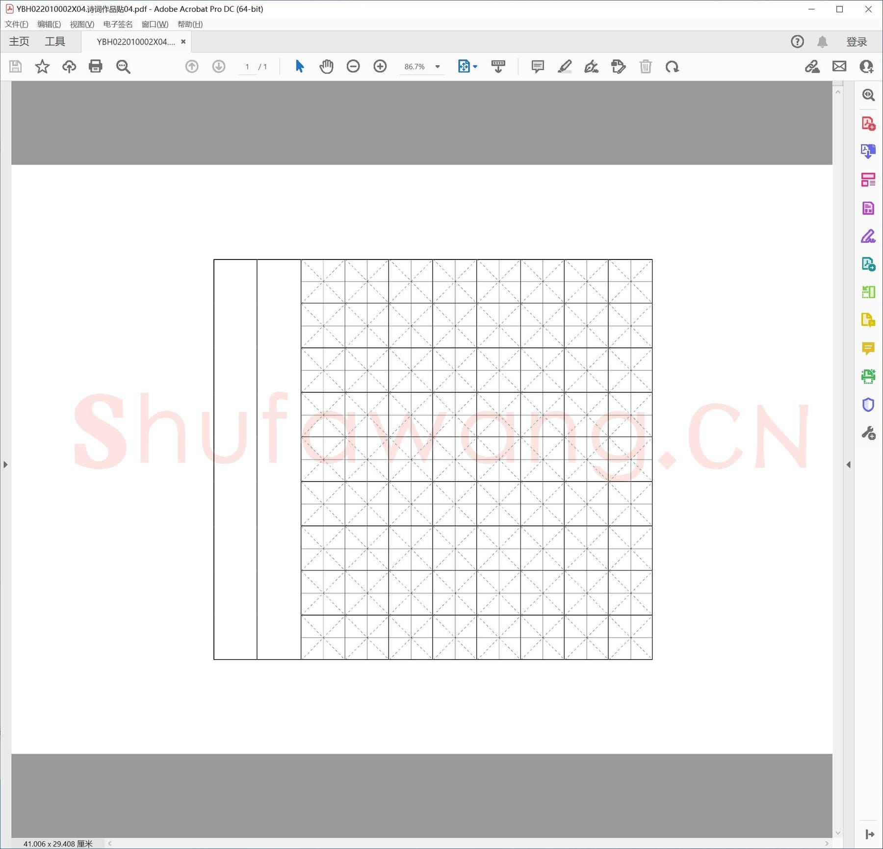Open the Find text search tool
Screen dimensions: 883x849
(123, 67)
